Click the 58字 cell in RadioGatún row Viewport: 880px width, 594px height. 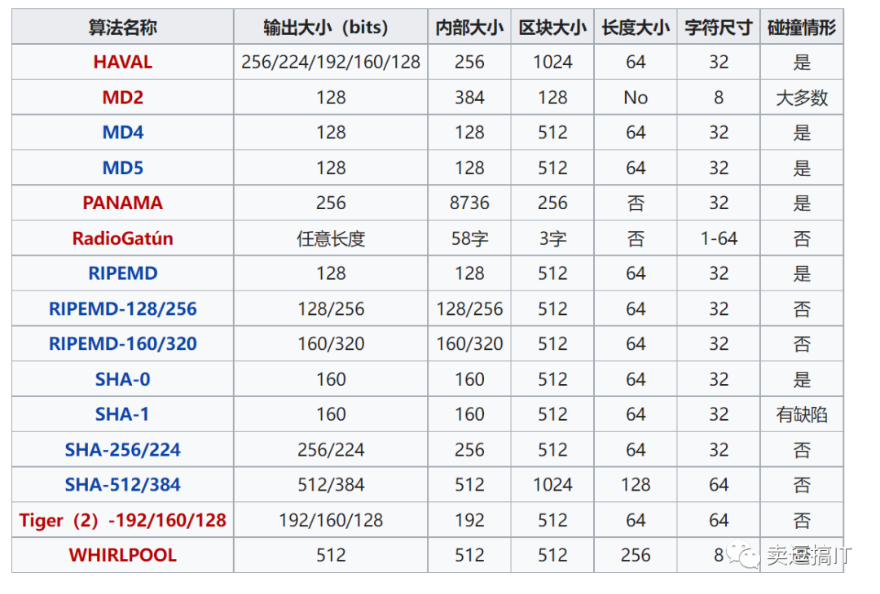(x=469, y=238)
